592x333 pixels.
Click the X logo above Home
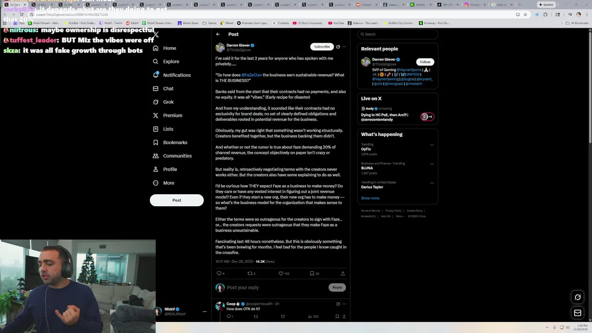click(x=156, y=34)
